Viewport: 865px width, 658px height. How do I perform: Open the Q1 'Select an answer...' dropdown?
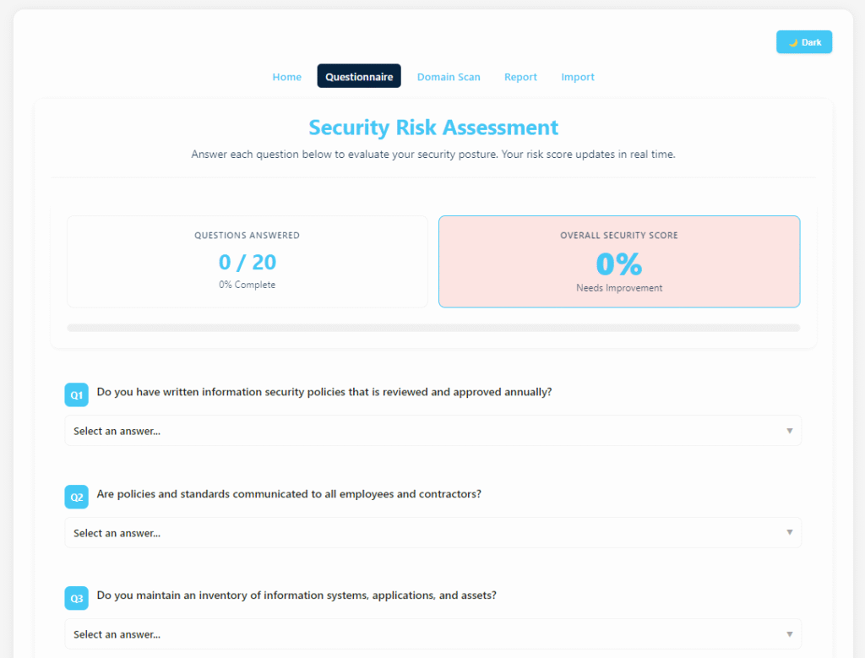point(432,431)
